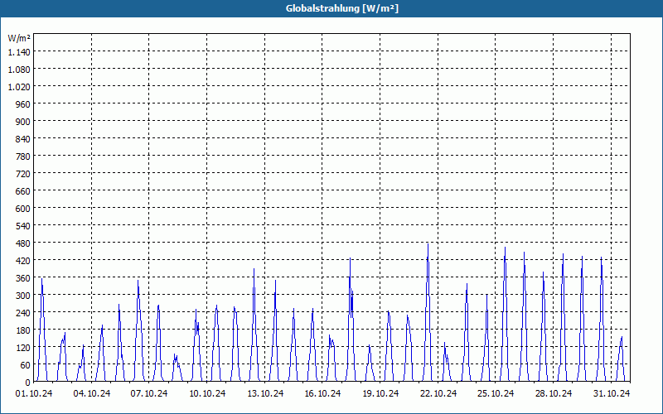663x414 pixels.
Task: Click the 900 y-axis value label
Action: [23, 121]
